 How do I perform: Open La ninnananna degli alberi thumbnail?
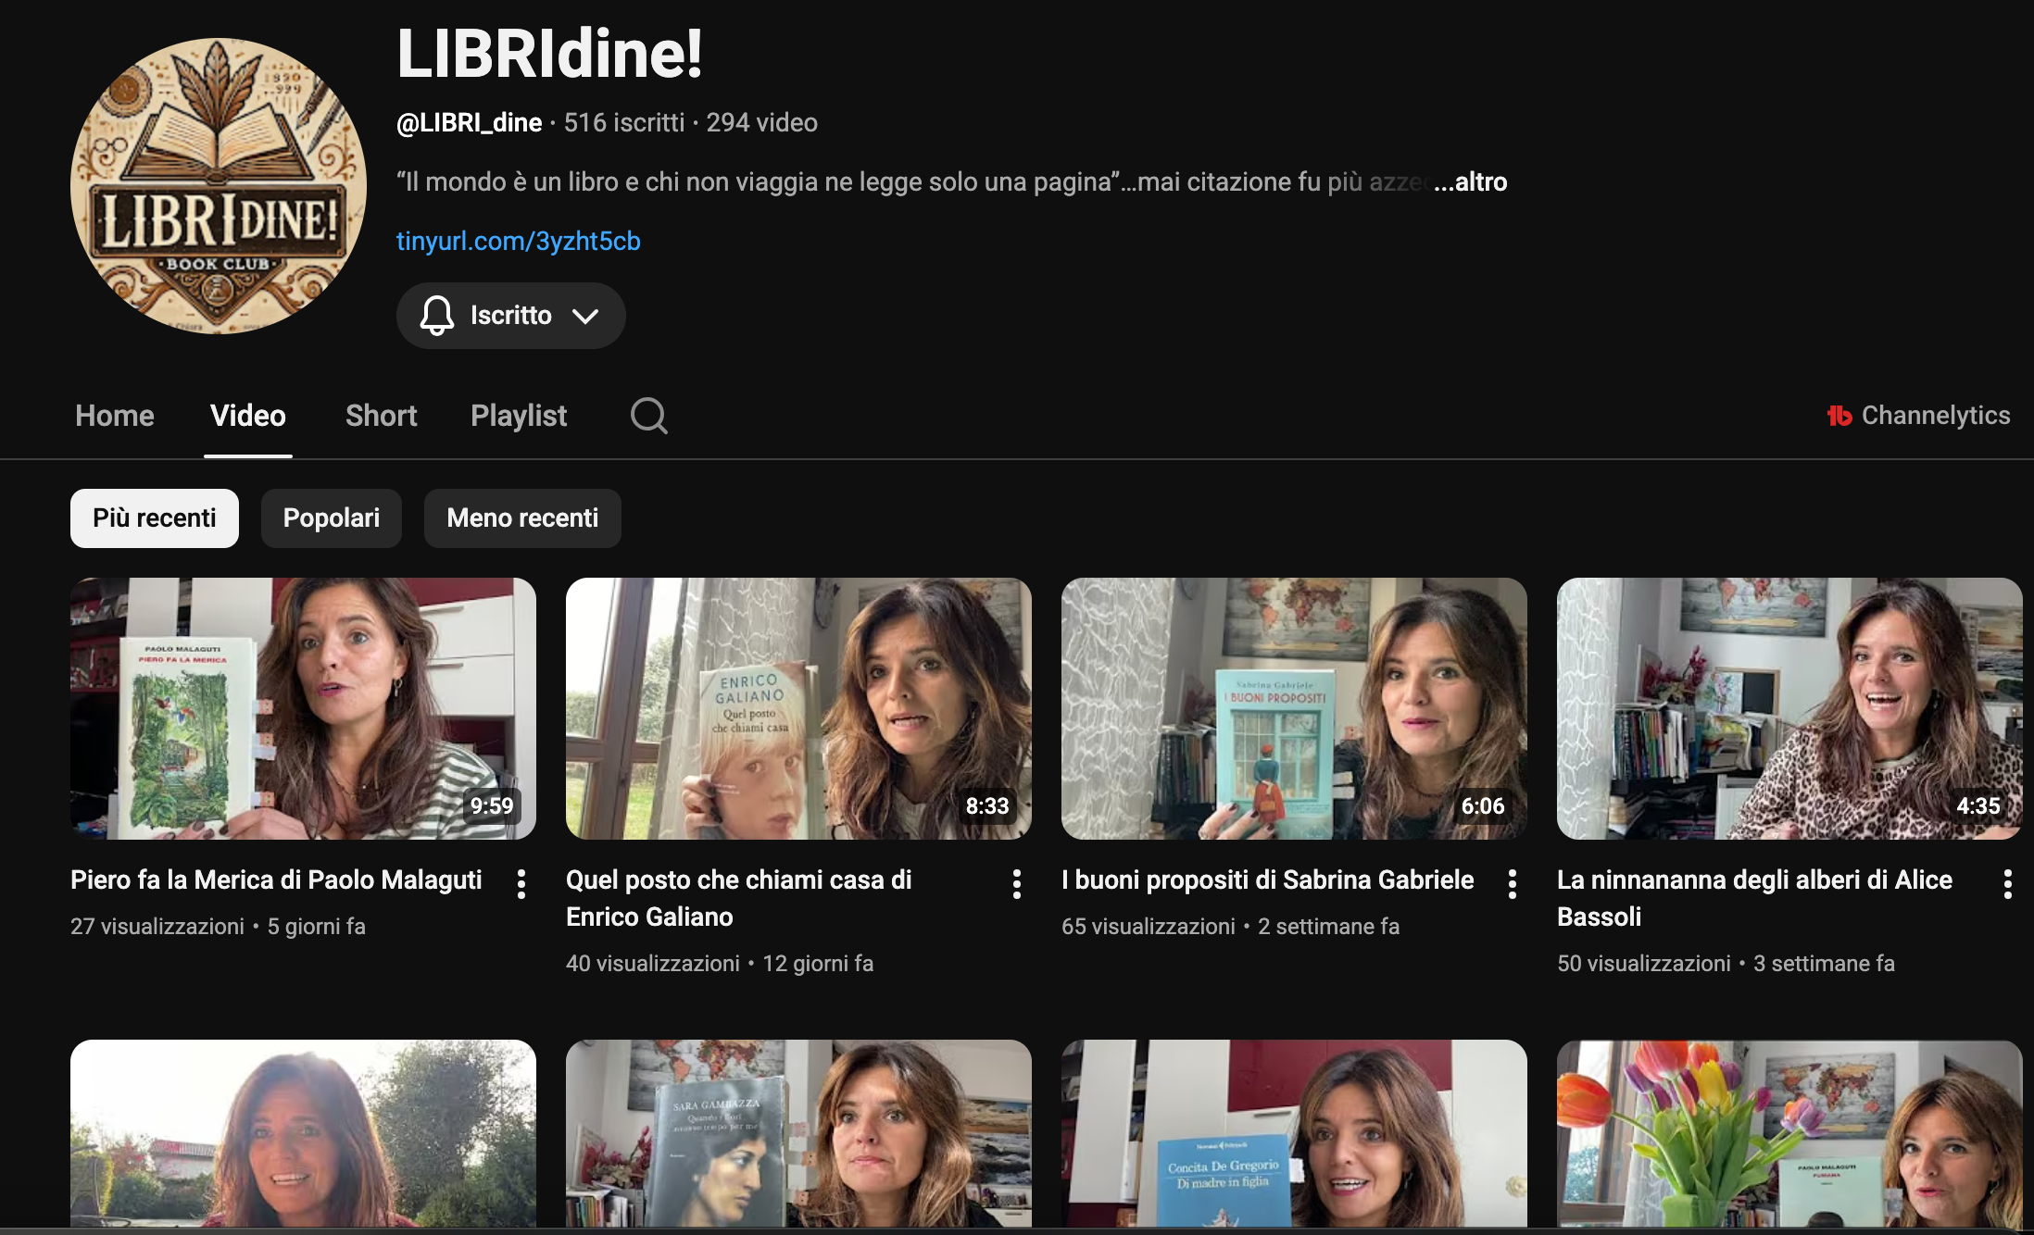(1789, 709)
